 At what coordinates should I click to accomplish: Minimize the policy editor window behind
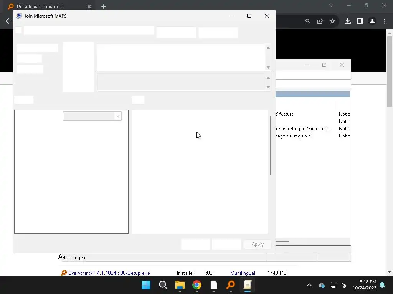coord(307,65)
